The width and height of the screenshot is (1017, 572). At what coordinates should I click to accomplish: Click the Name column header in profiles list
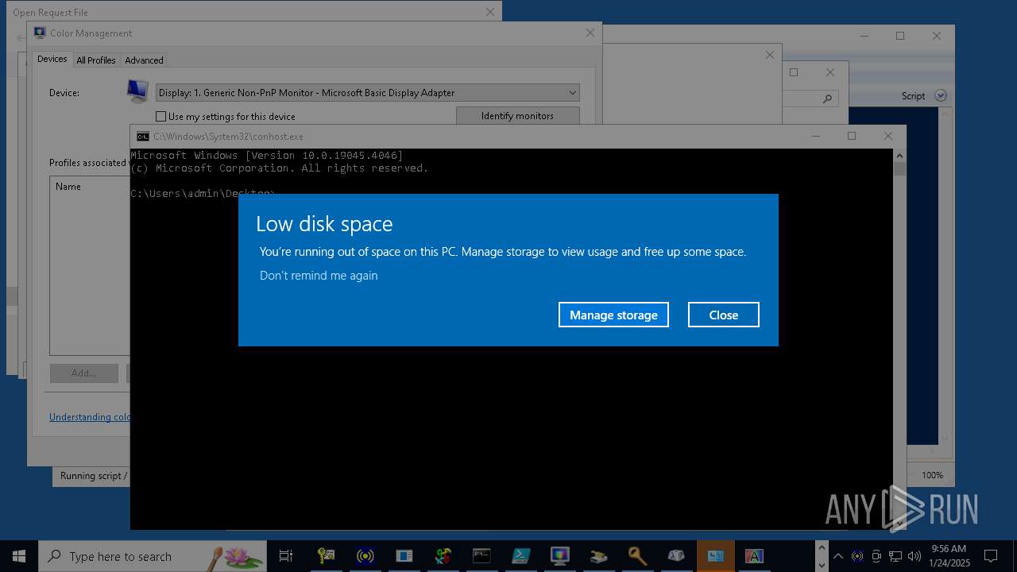(x=68, y=187)
